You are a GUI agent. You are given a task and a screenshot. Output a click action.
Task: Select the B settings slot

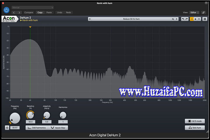point(199,19)
